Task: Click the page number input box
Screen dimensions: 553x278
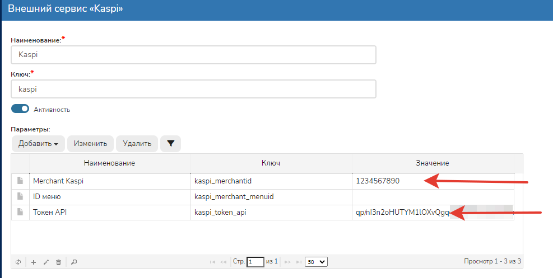Action: 255,261
